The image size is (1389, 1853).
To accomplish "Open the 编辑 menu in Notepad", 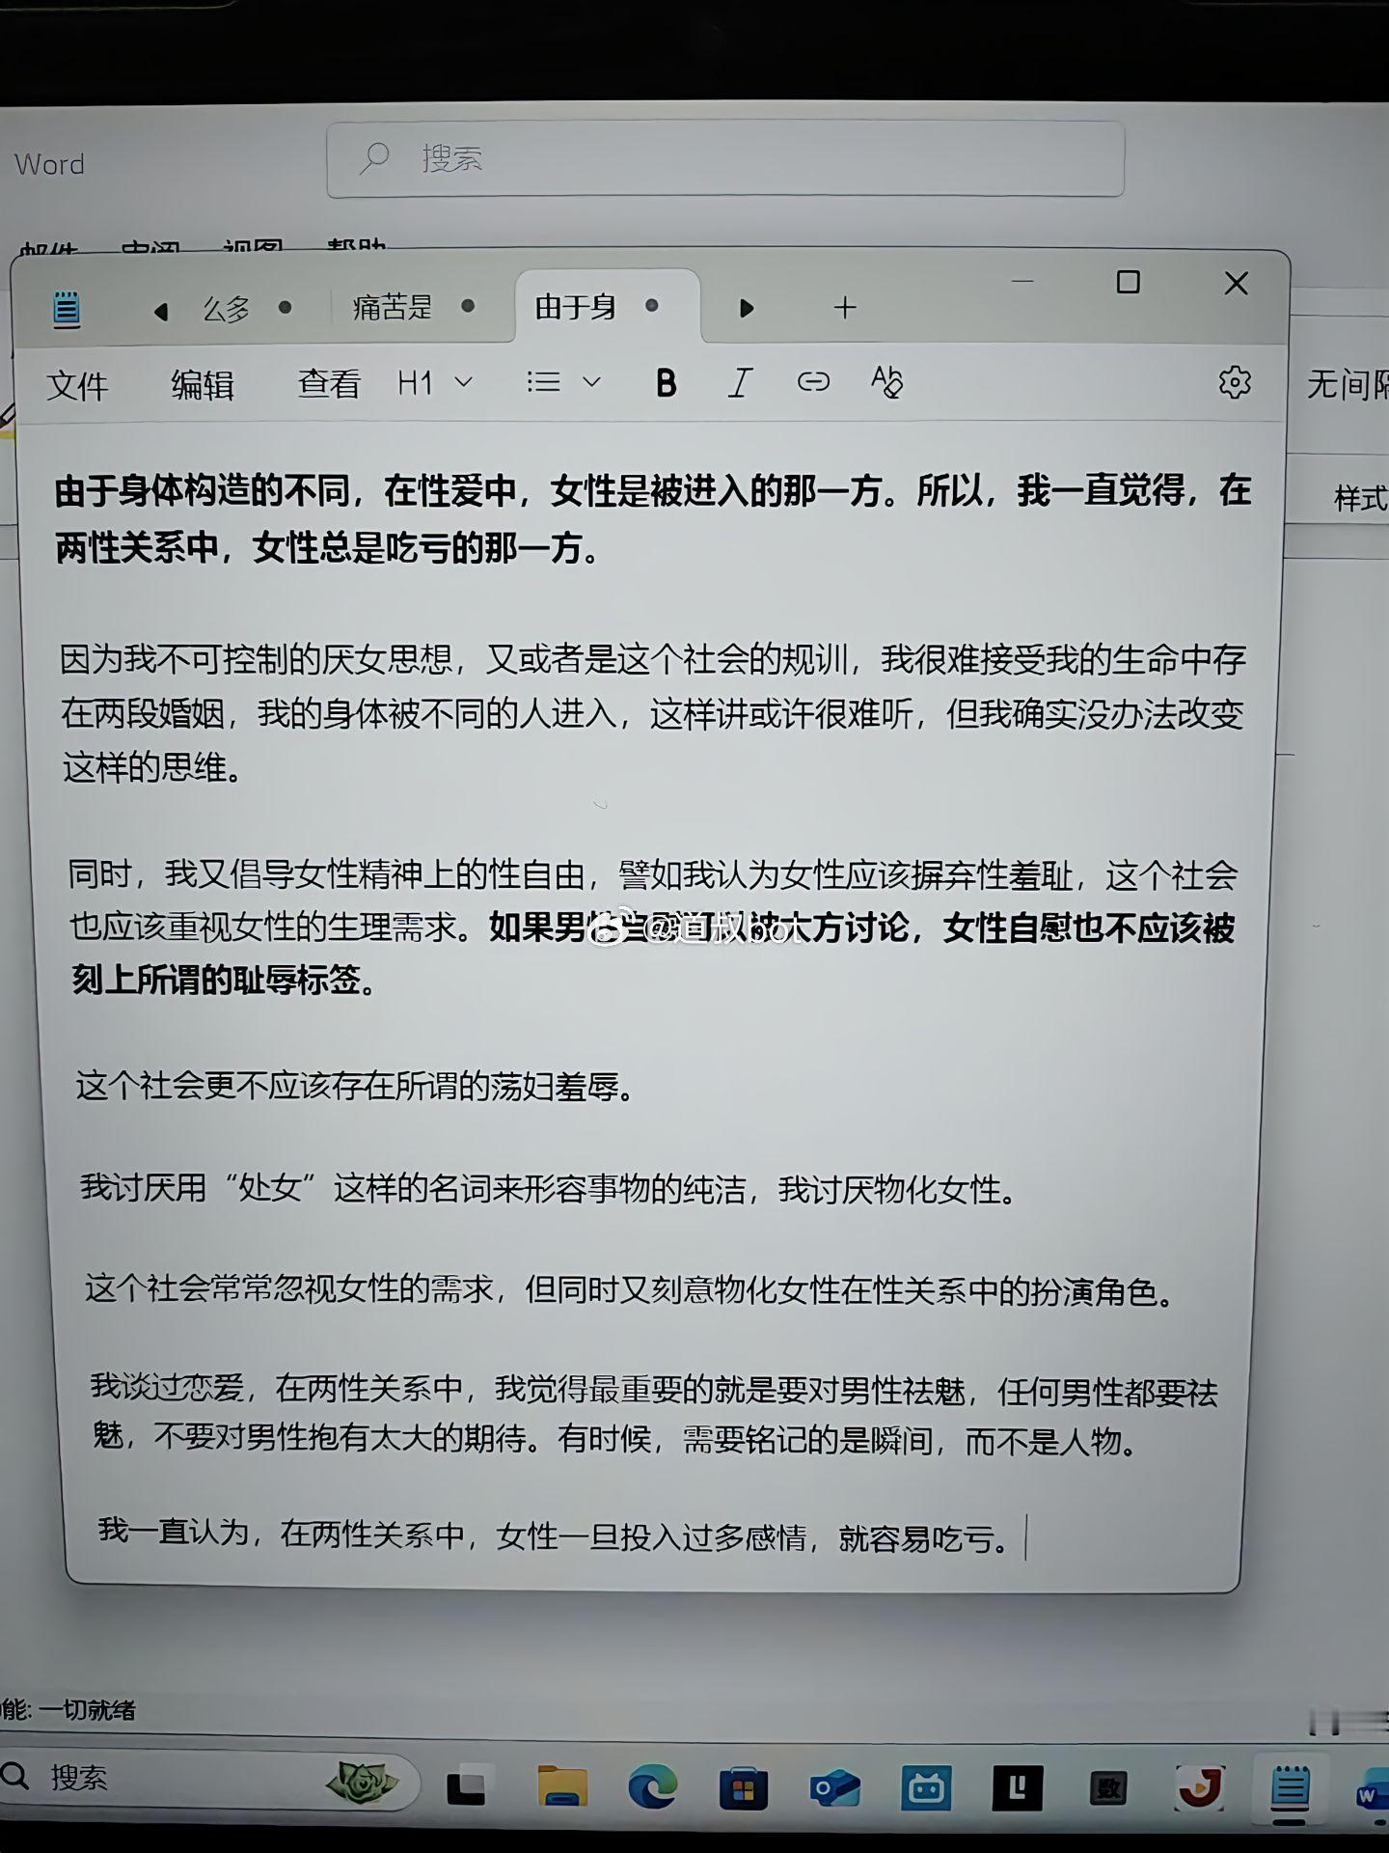I will [203, 385].
